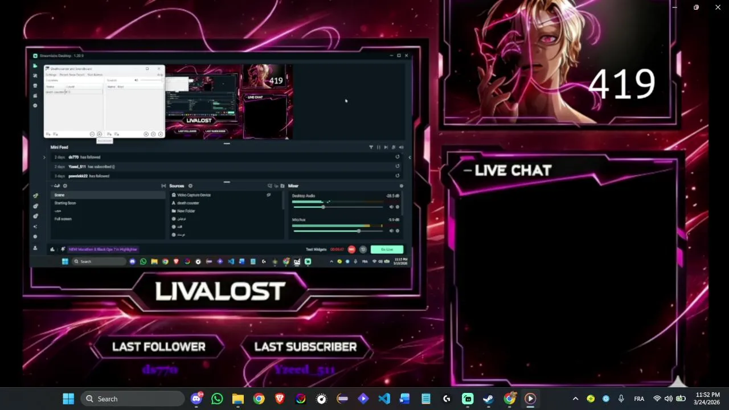Mute the Desktop Audio channel

[391, 207]
